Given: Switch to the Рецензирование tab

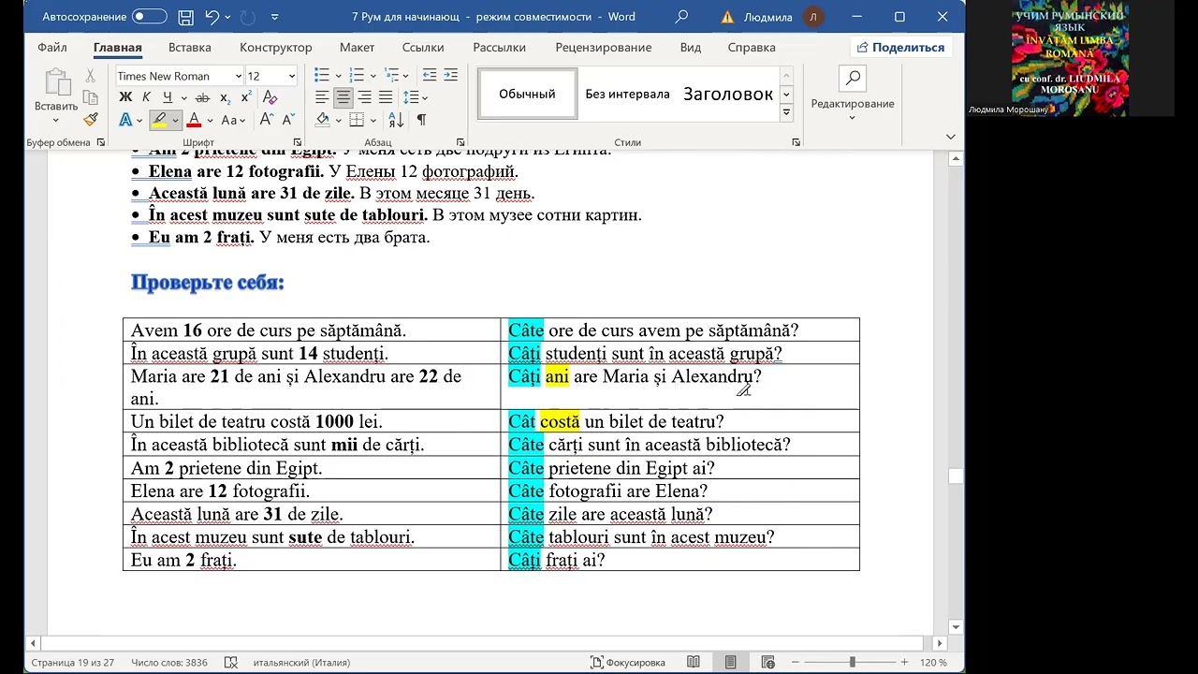Looking at the screenshot, I should [x=604, y=48].
